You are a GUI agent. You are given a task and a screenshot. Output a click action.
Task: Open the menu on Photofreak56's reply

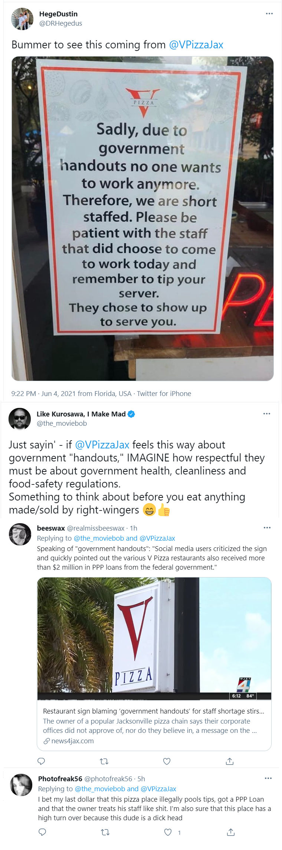[x=268, y=778]
